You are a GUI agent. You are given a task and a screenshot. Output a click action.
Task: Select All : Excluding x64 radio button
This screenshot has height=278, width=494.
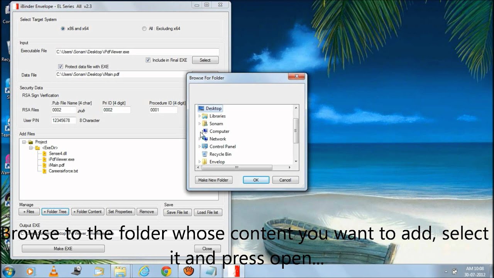point(144,29)
